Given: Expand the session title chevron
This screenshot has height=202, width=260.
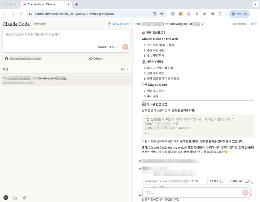Looking at the screenshot, I should 202,24.
